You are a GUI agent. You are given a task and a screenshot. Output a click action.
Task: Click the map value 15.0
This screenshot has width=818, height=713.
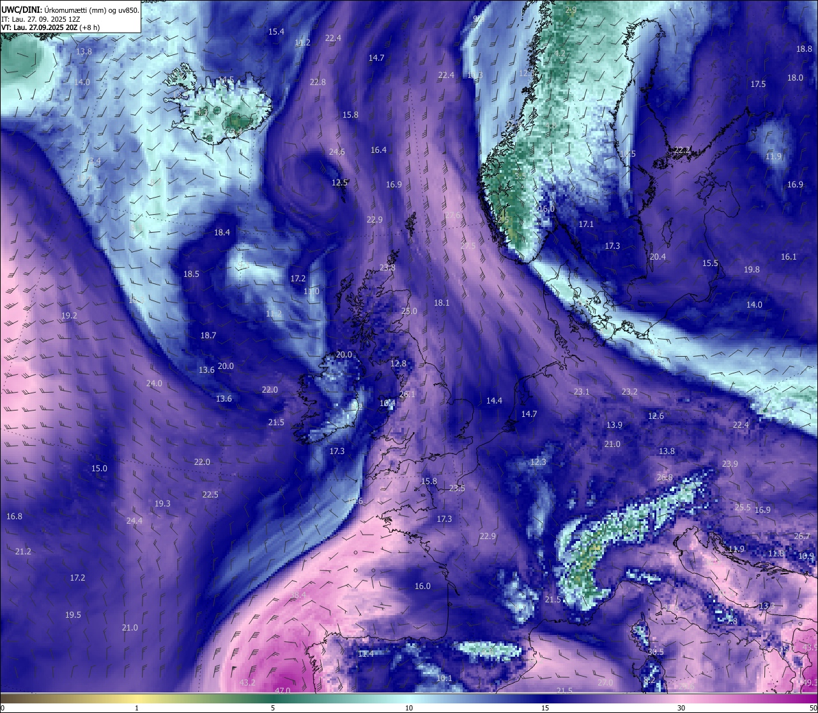tap(99, 468)
